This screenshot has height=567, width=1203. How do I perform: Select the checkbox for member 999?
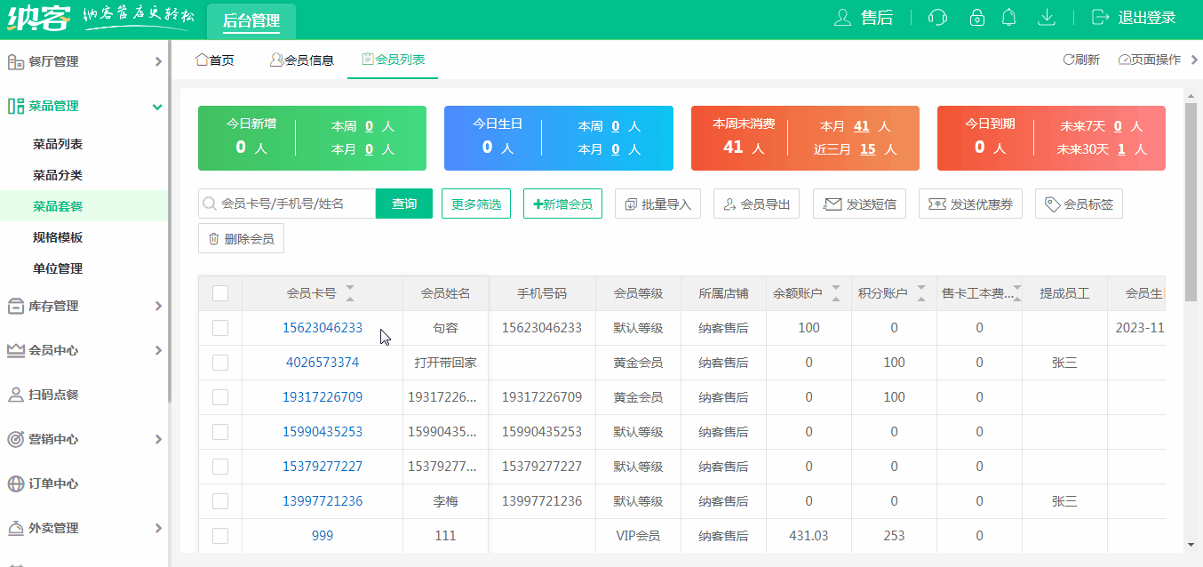[x=220, y=535]
